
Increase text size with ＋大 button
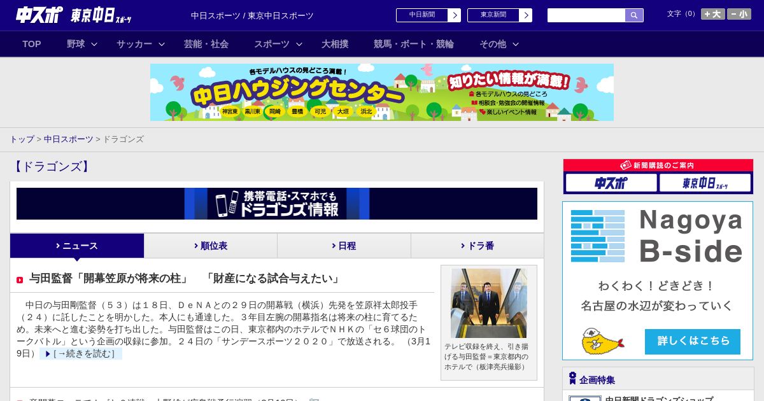pos(713,14)
